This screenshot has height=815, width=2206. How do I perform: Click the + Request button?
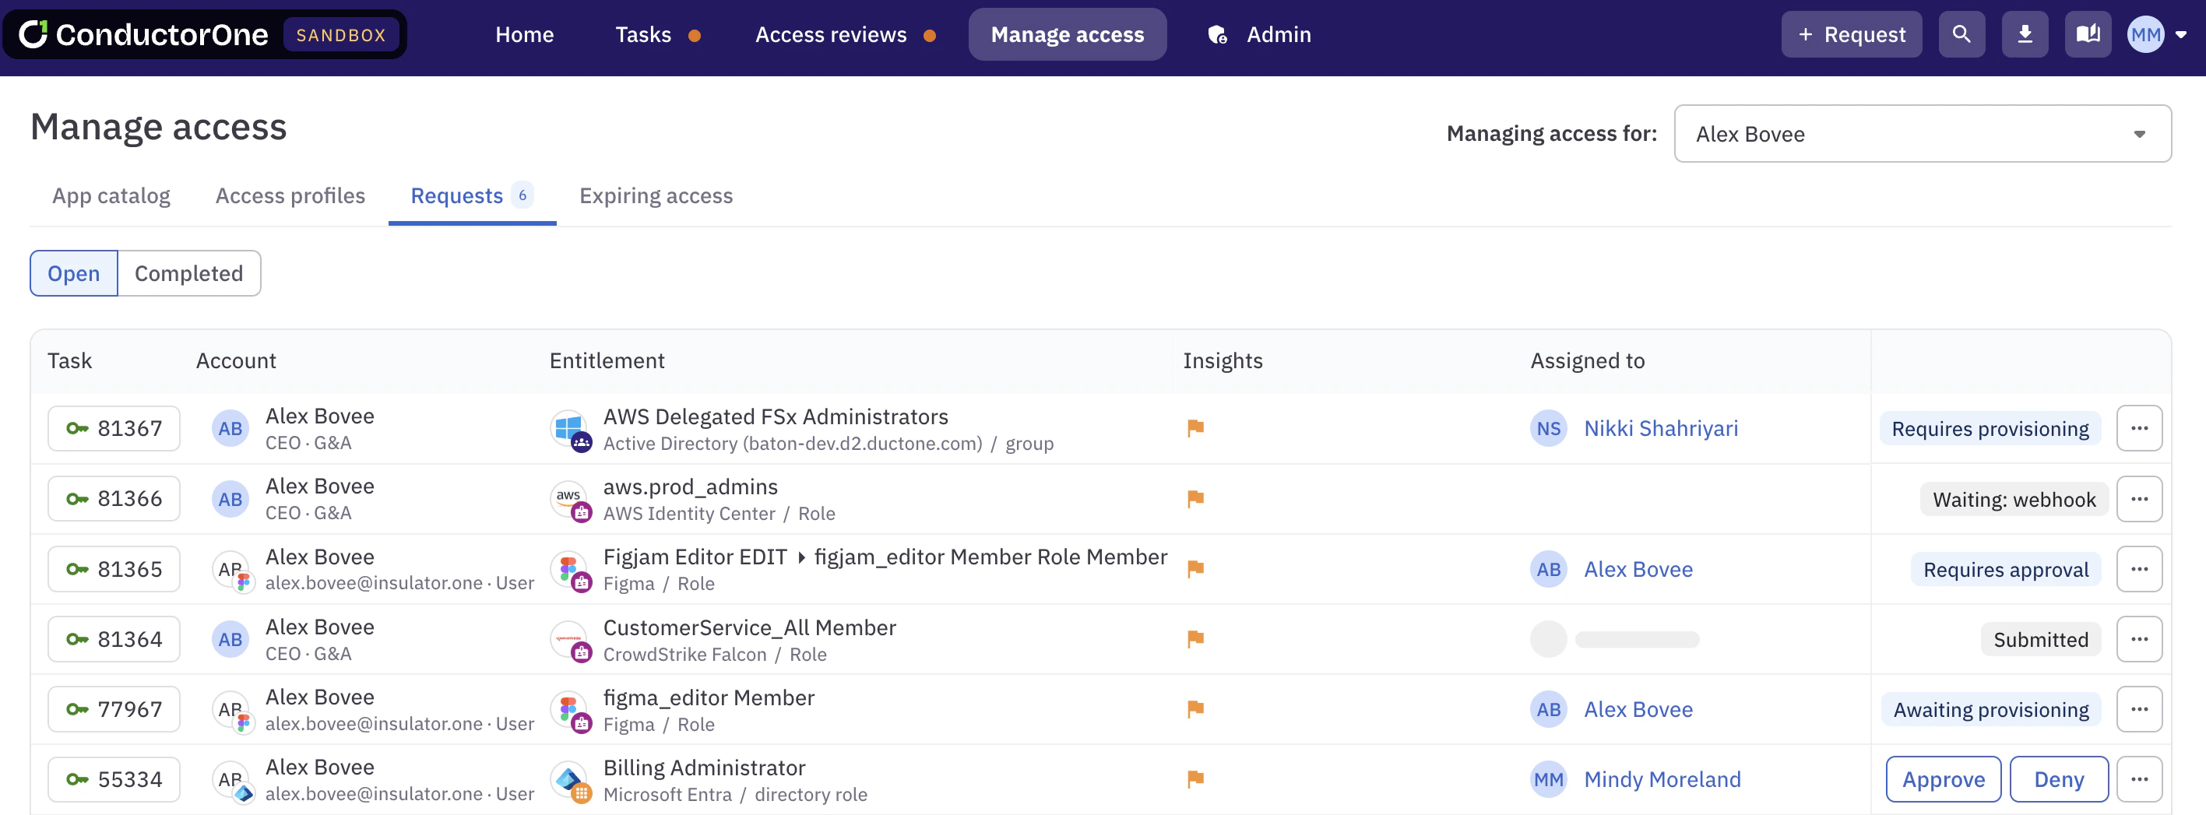coord(1851,34)
